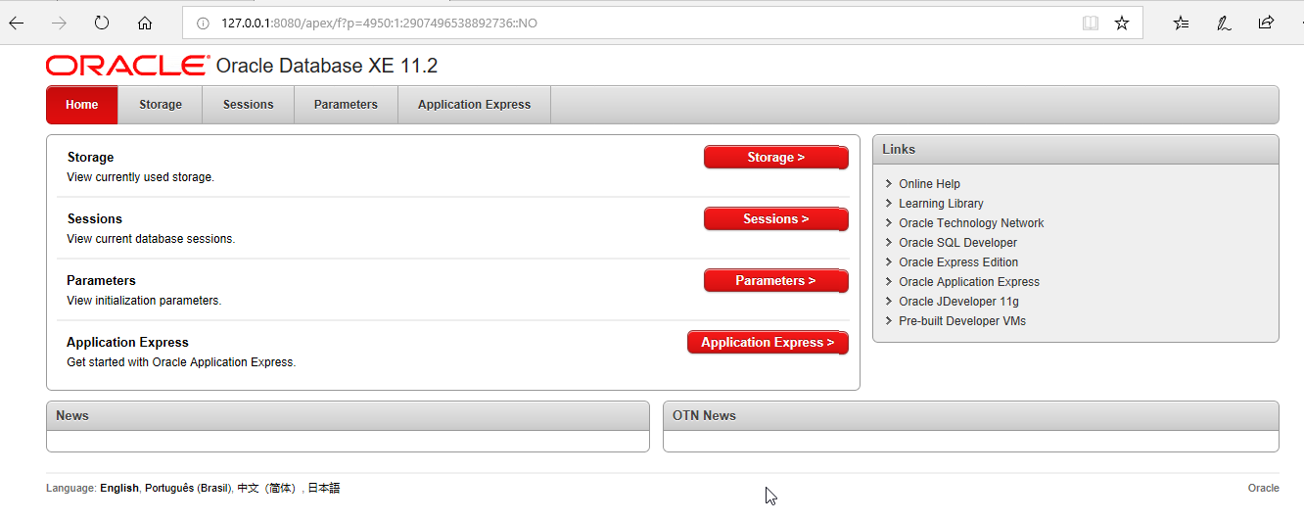
Task: Open the Oracle SQL Developer link
Action: pyautogui.click(x=957, y=243)
